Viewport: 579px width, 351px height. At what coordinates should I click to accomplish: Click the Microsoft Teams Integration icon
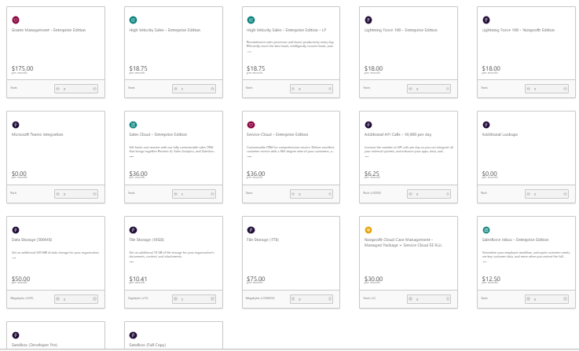[x=16, y=124]
